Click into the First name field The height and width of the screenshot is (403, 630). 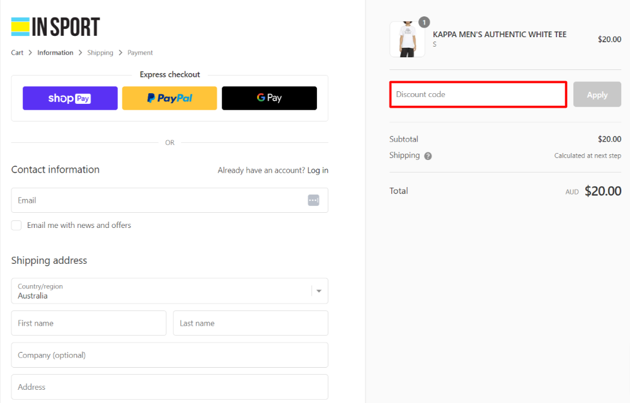coord(88,323)
